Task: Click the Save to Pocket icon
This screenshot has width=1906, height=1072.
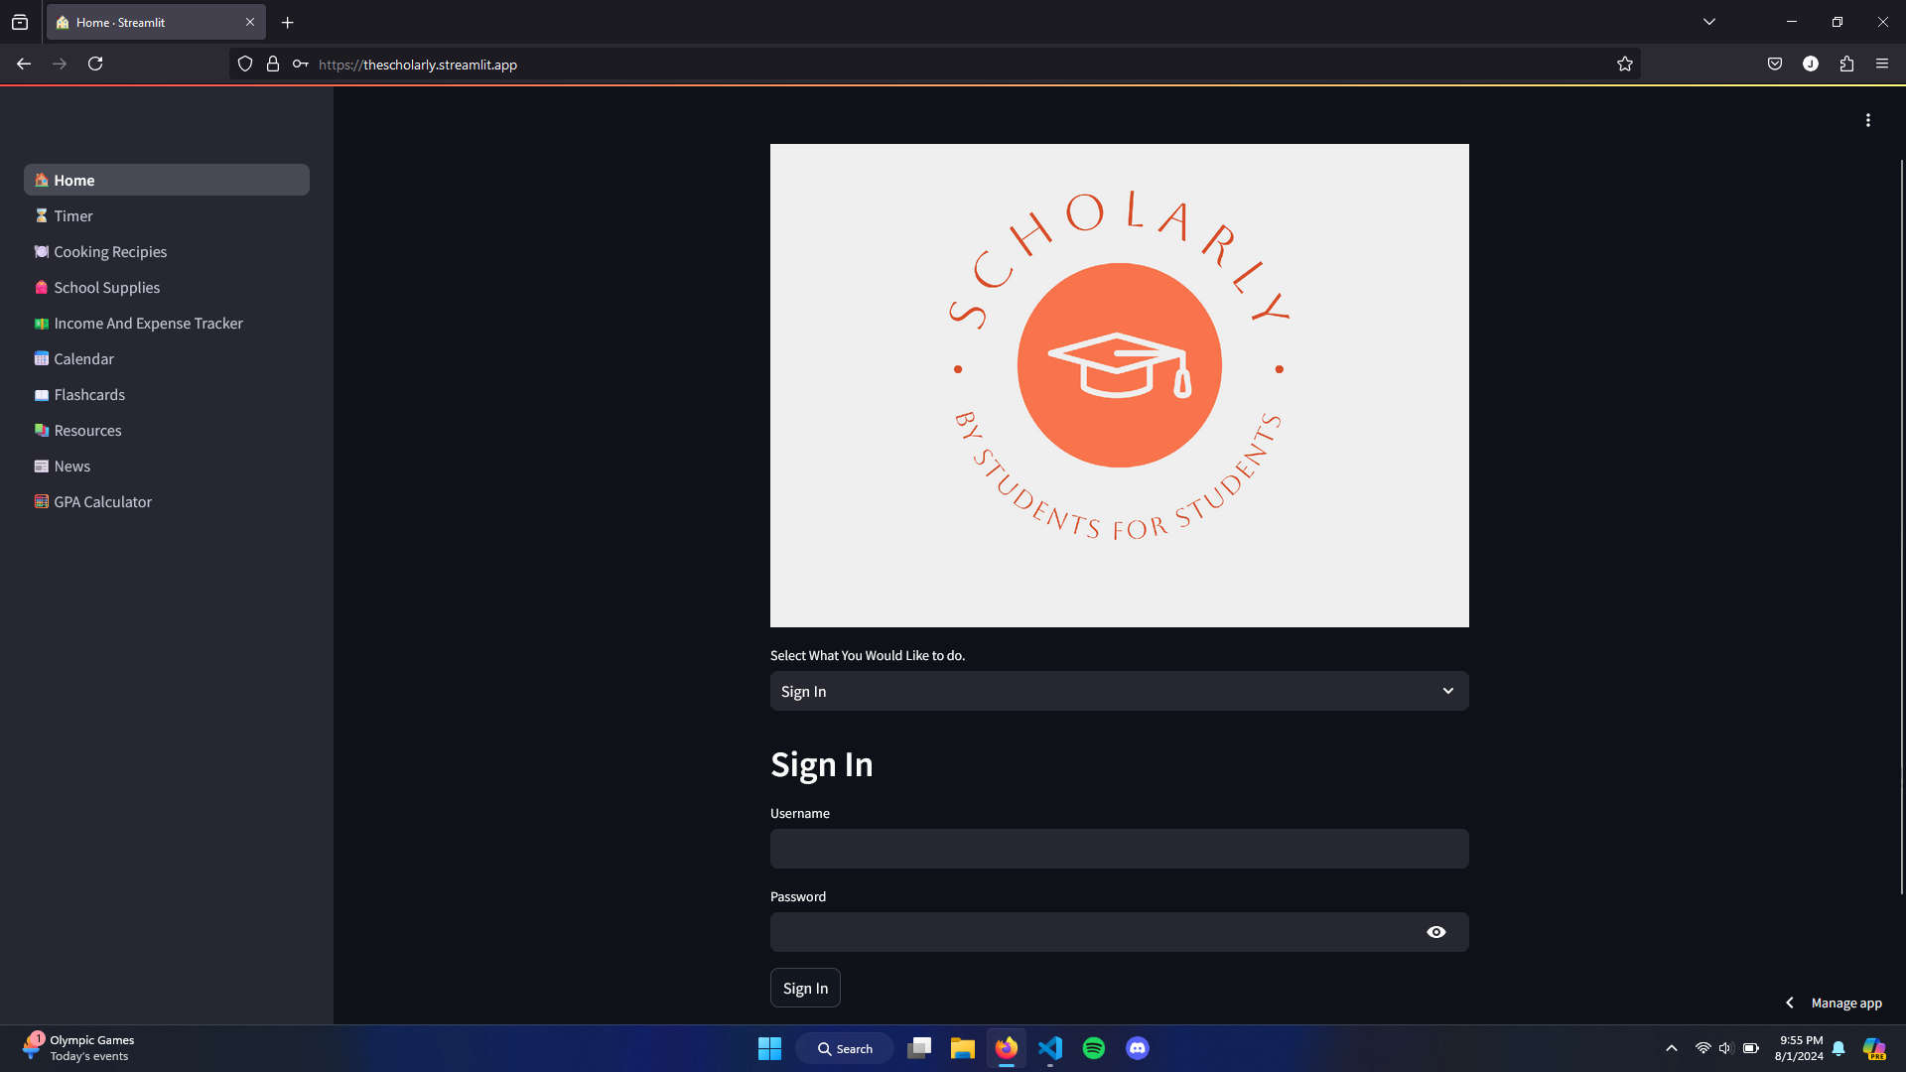Action: coord(1775,64)
